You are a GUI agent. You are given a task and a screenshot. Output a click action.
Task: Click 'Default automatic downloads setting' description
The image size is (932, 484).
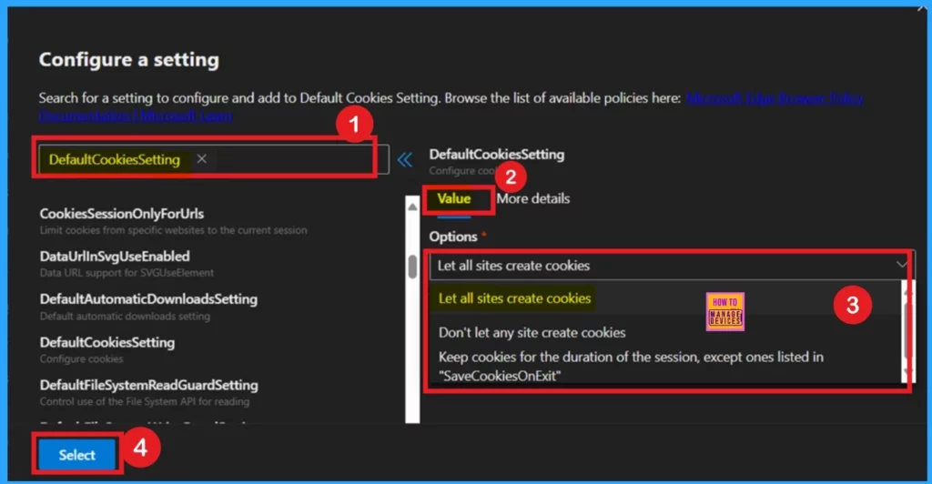click(x=125, y=317)
